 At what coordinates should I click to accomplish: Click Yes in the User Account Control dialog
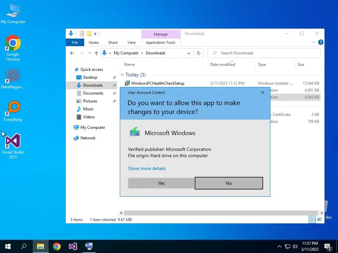[161, 183]
